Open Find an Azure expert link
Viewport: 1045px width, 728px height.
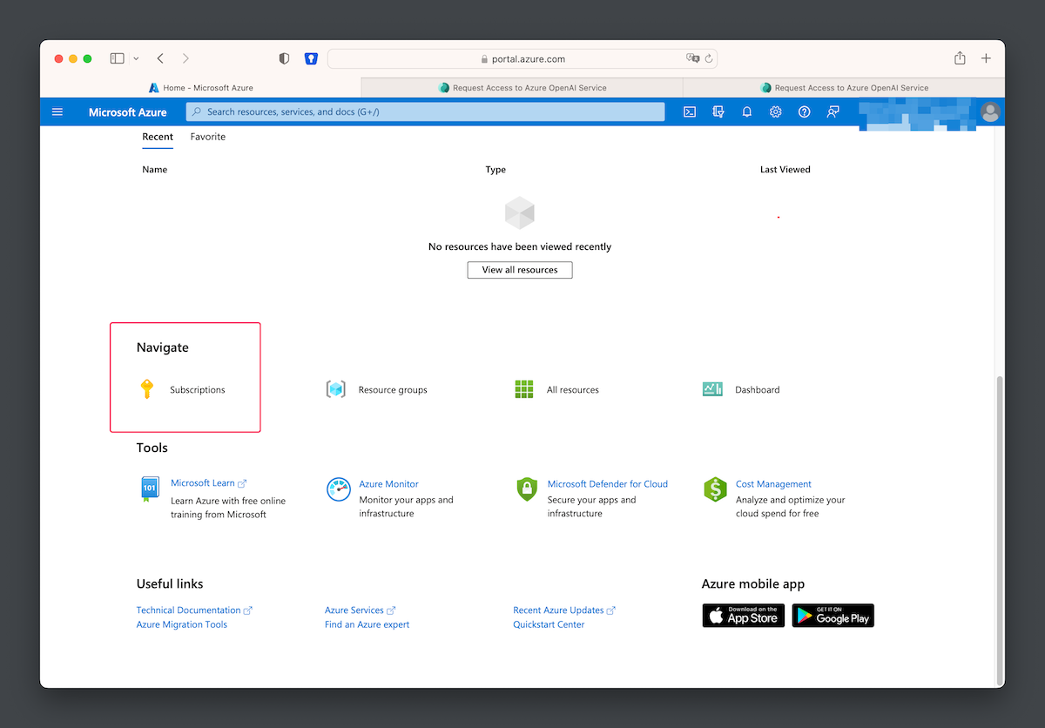click(367, 624)
